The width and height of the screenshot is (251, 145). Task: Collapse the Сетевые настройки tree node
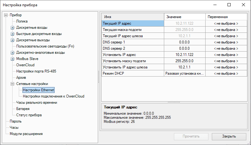[x=13, y=84]
